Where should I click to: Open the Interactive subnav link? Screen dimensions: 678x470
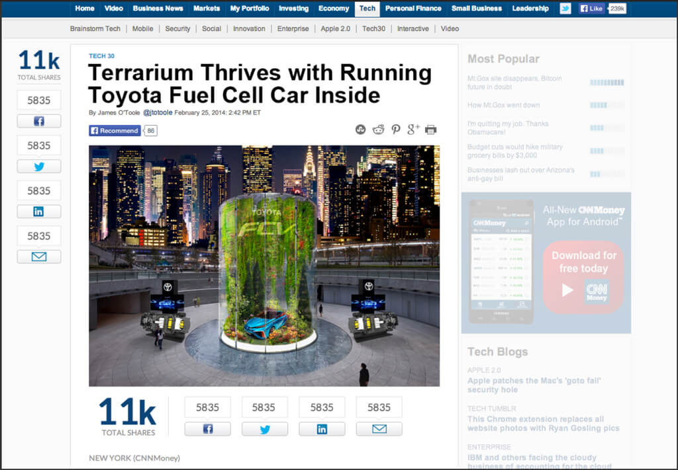pyautogui.click(x=413, y=28)
